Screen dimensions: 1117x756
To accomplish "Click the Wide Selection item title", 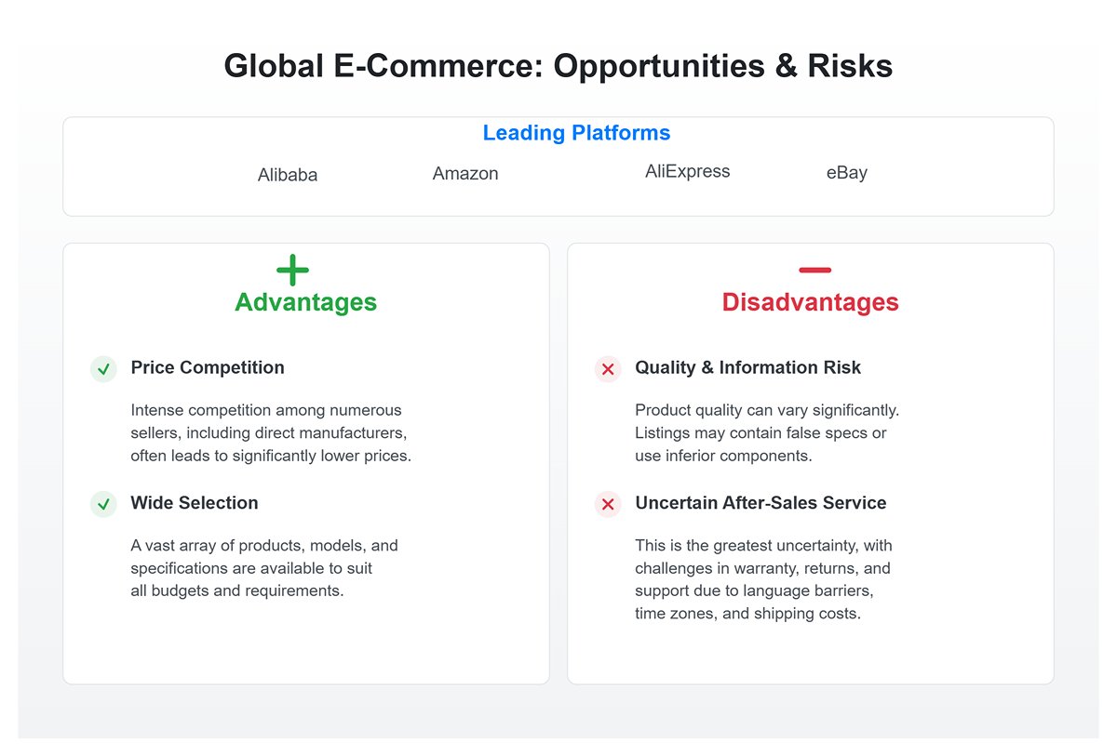I will tap(195, 503).
